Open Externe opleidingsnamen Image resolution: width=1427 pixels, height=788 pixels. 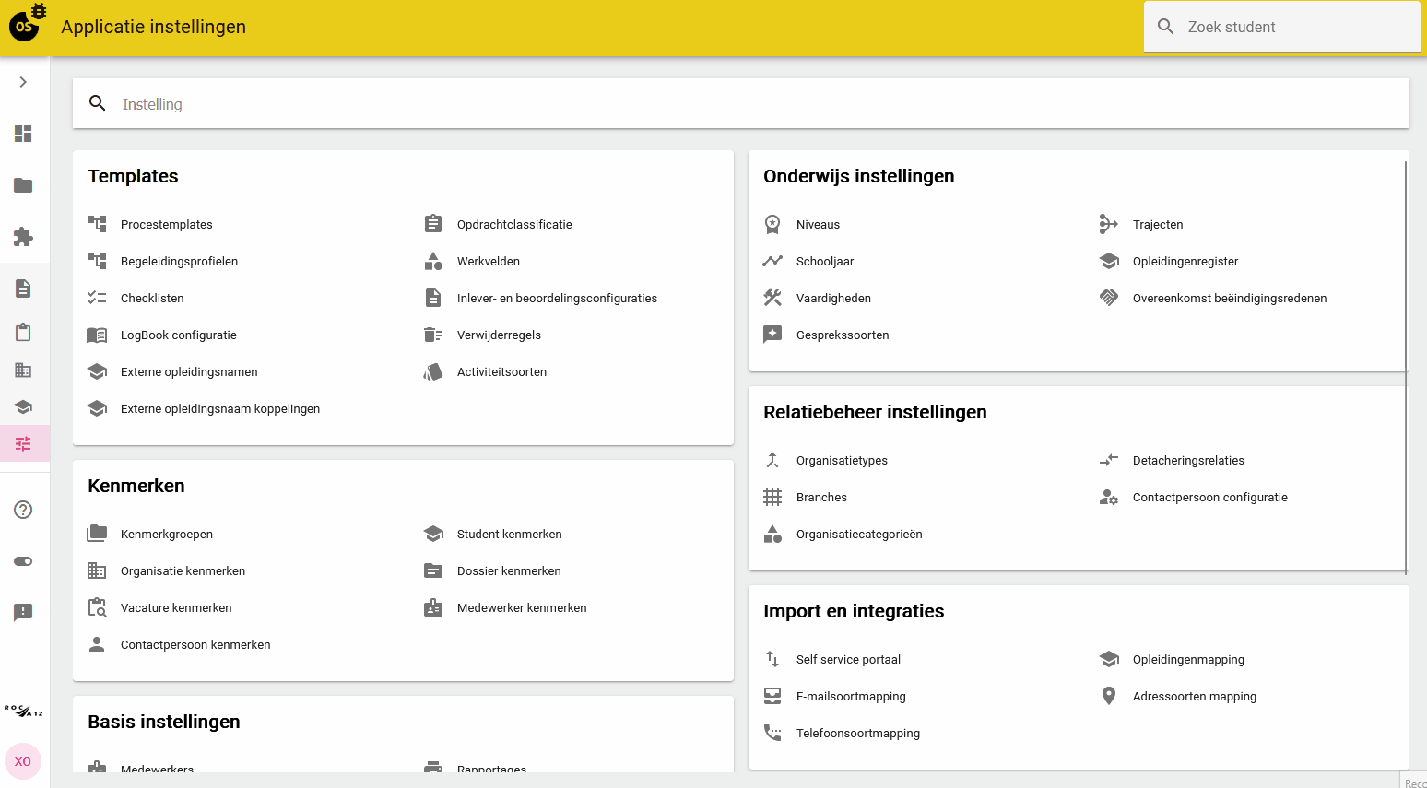pyautogui.click(x=189, y=371)
